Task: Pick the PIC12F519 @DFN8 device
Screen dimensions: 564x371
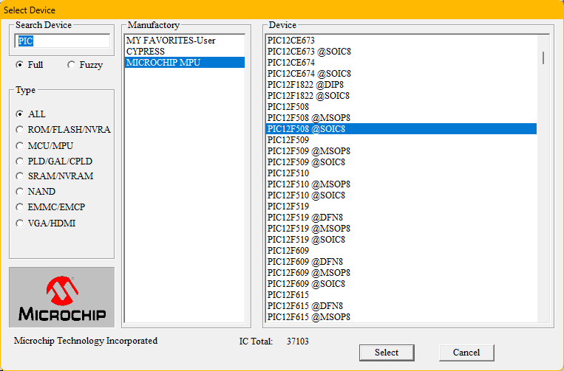Action: [401, 218]
